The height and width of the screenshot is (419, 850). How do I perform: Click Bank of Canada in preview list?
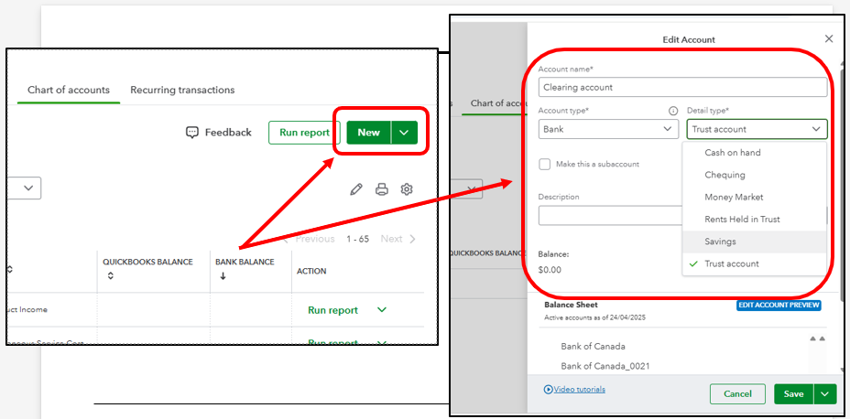pos(593,347)
